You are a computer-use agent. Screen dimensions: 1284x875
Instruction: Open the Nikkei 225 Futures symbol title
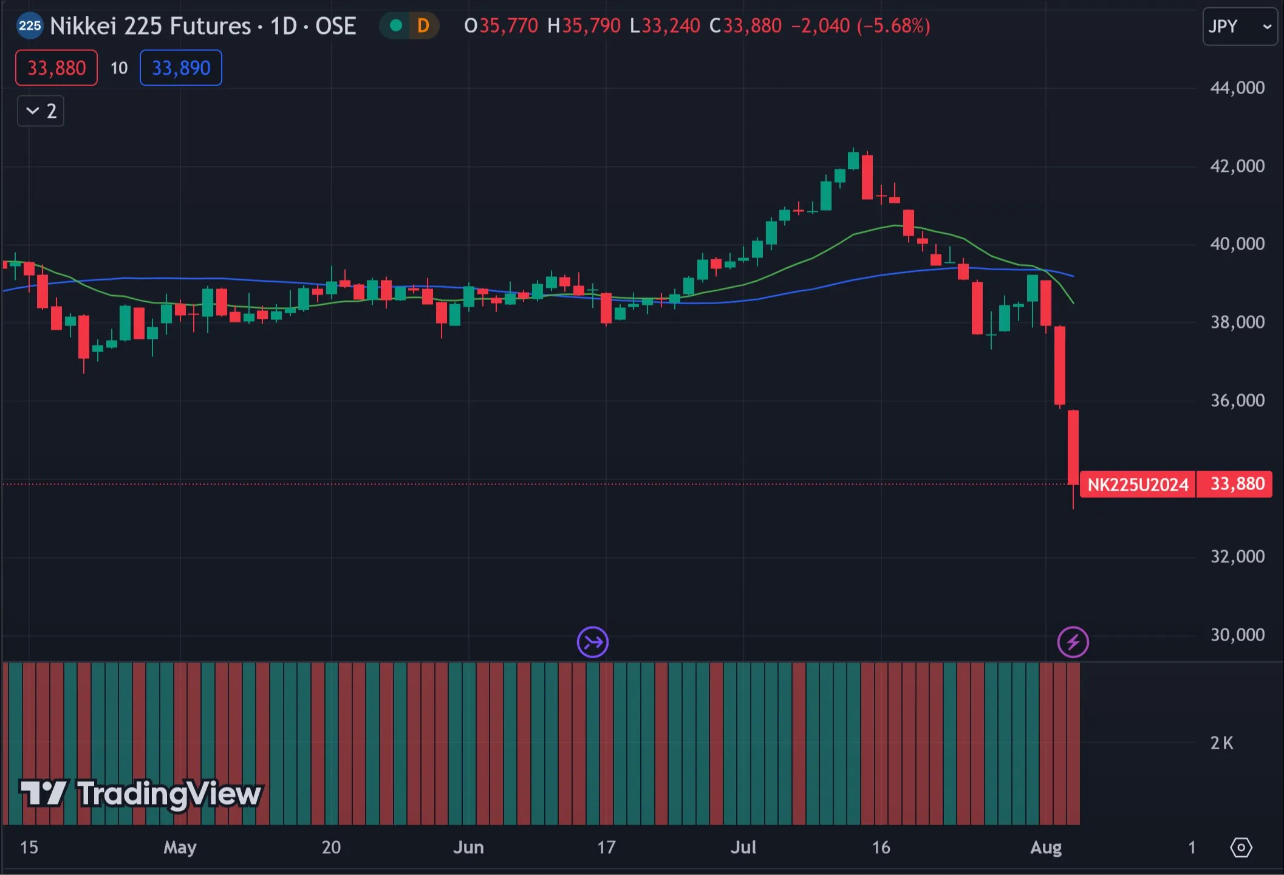pyautogui.click(x=203, y=26)
